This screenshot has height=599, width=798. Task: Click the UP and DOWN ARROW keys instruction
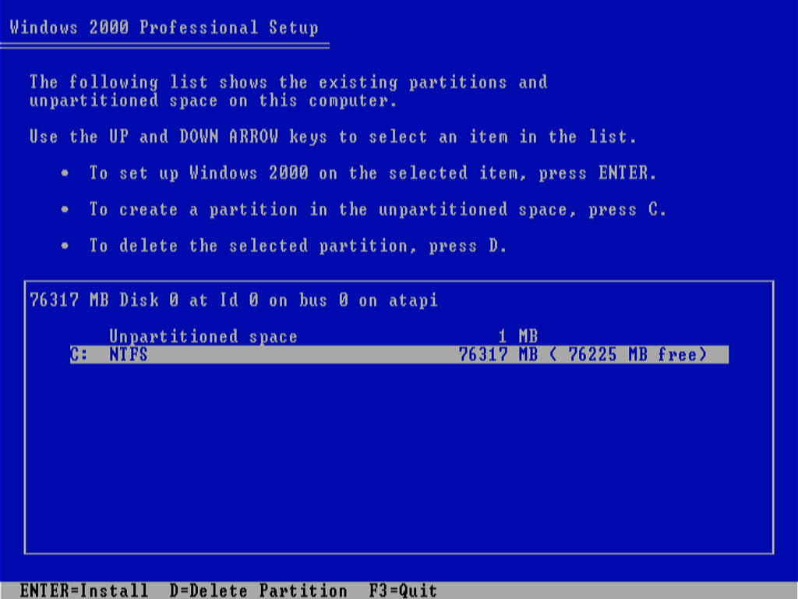(x=333, y=136)
